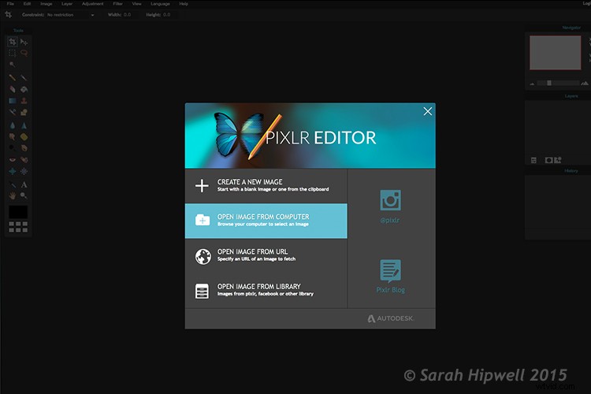Select the Color Picker eyedropper tool
The image size is (591, 394).
click(x=13, y=184)
